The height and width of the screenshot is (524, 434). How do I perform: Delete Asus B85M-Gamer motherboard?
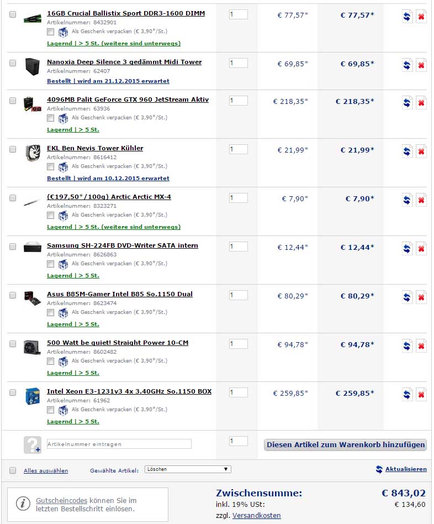click(x=421, y=297)
